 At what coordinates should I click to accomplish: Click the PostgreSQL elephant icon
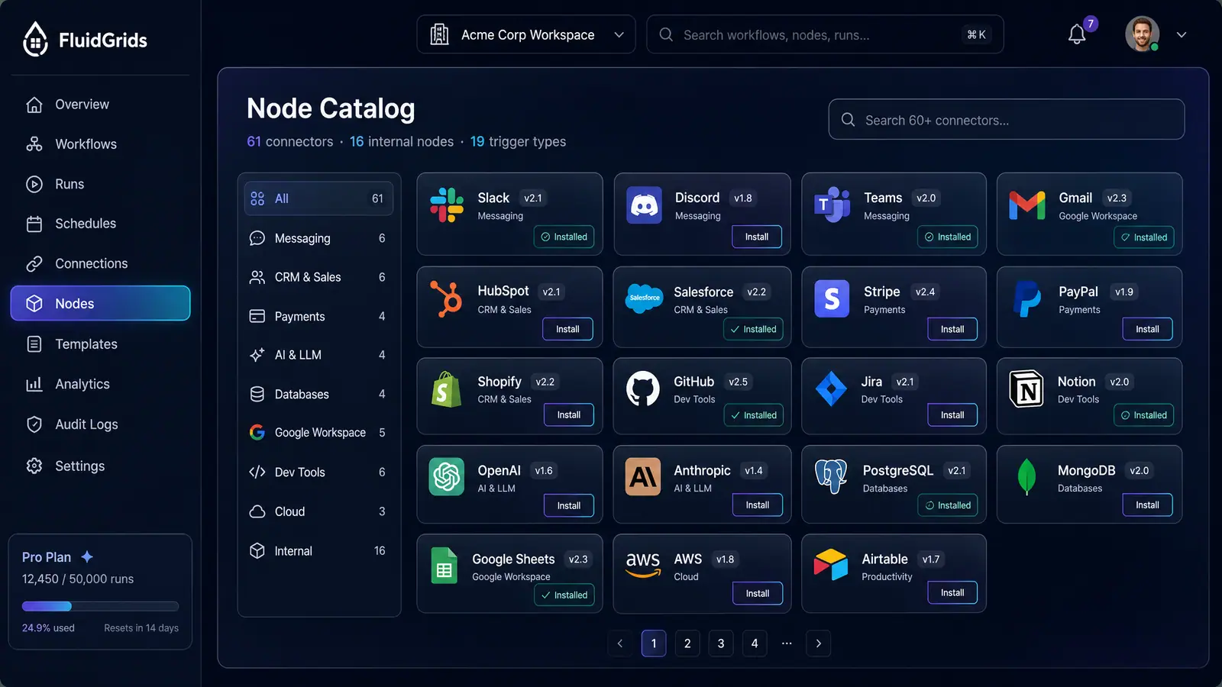pyautogui.click(x=831, y=477)
